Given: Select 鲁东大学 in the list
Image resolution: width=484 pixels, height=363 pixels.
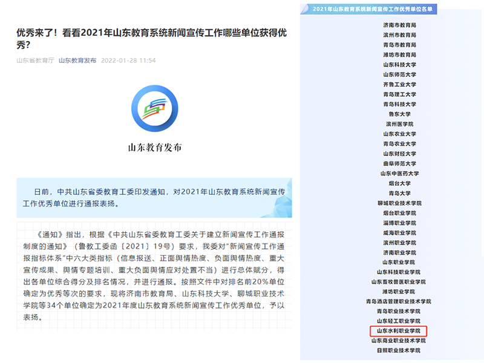Looking at the screenshot, I should (399, 114).
